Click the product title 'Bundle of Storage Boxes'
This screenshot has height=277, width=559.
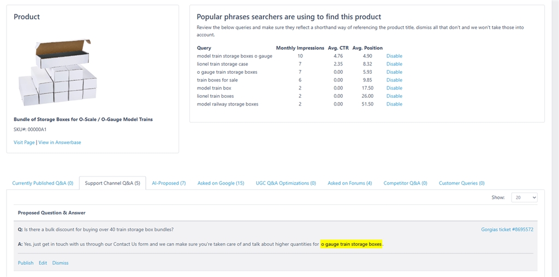83,120
